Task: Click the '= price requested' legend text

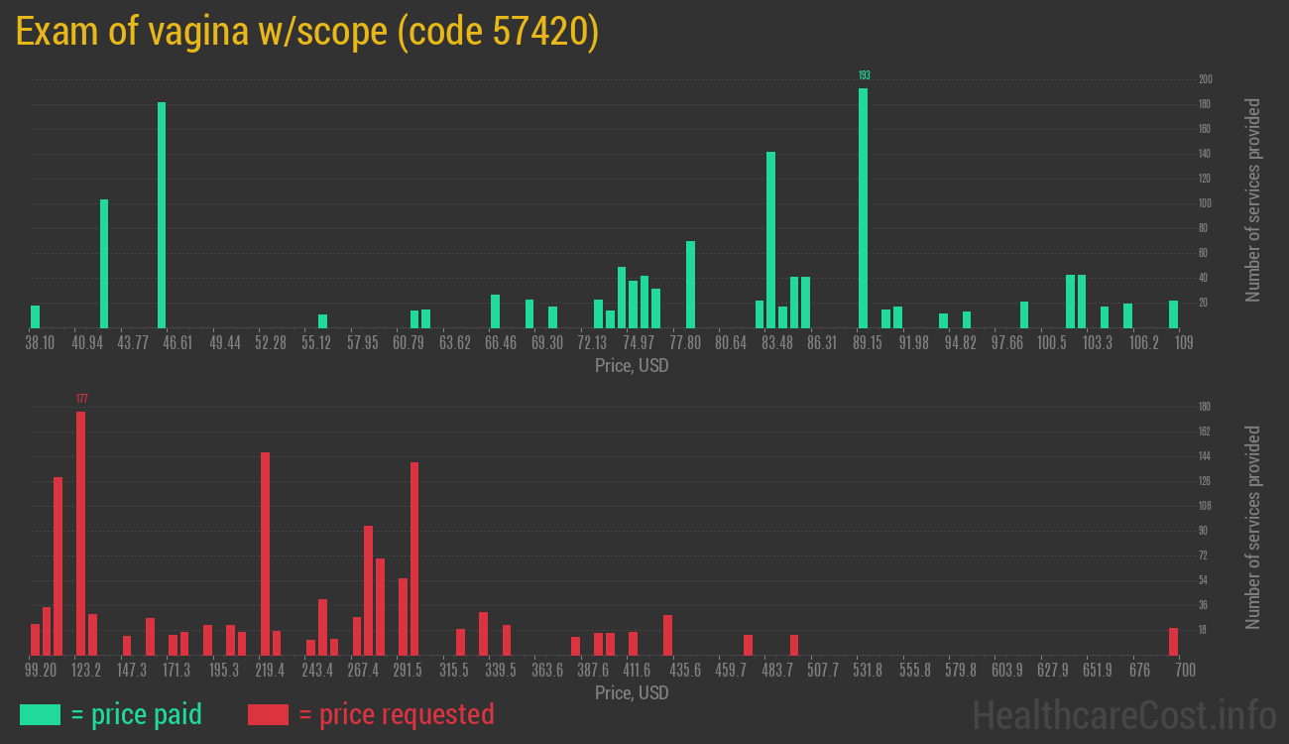Action: pyautogui.click(x=396, y=714)
